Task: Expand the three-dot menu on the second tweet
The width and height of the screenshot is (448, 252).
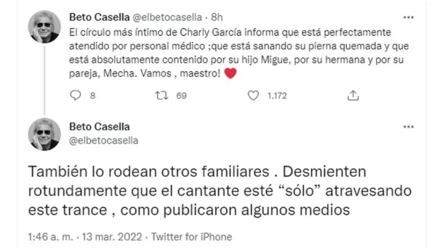Action: (x=409, y=127)
